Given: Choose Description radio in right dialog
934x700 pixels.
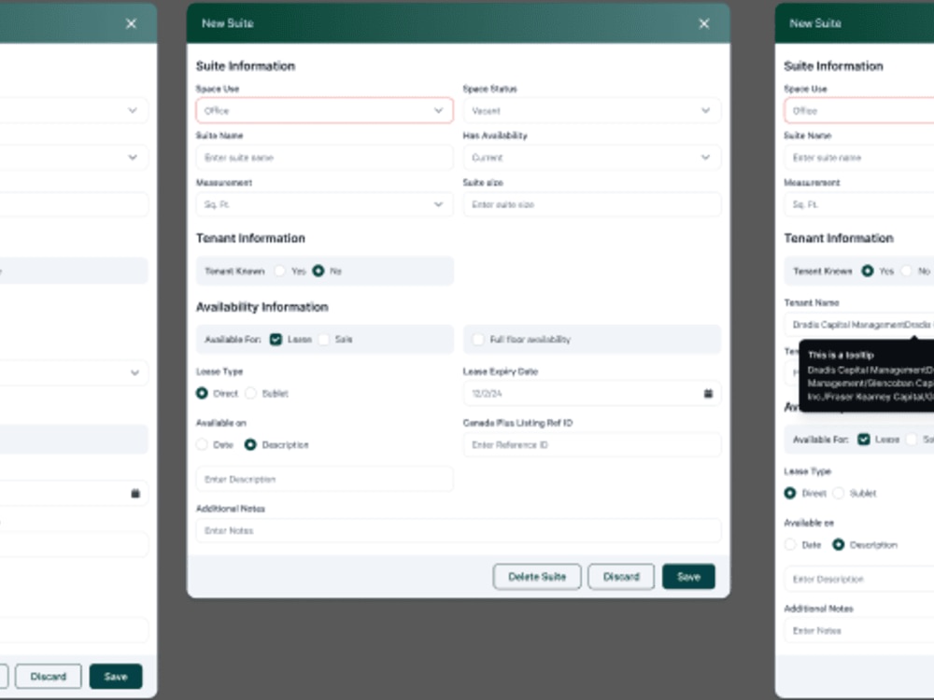Looking at the screenshot, I should click(x=838, y=545).
